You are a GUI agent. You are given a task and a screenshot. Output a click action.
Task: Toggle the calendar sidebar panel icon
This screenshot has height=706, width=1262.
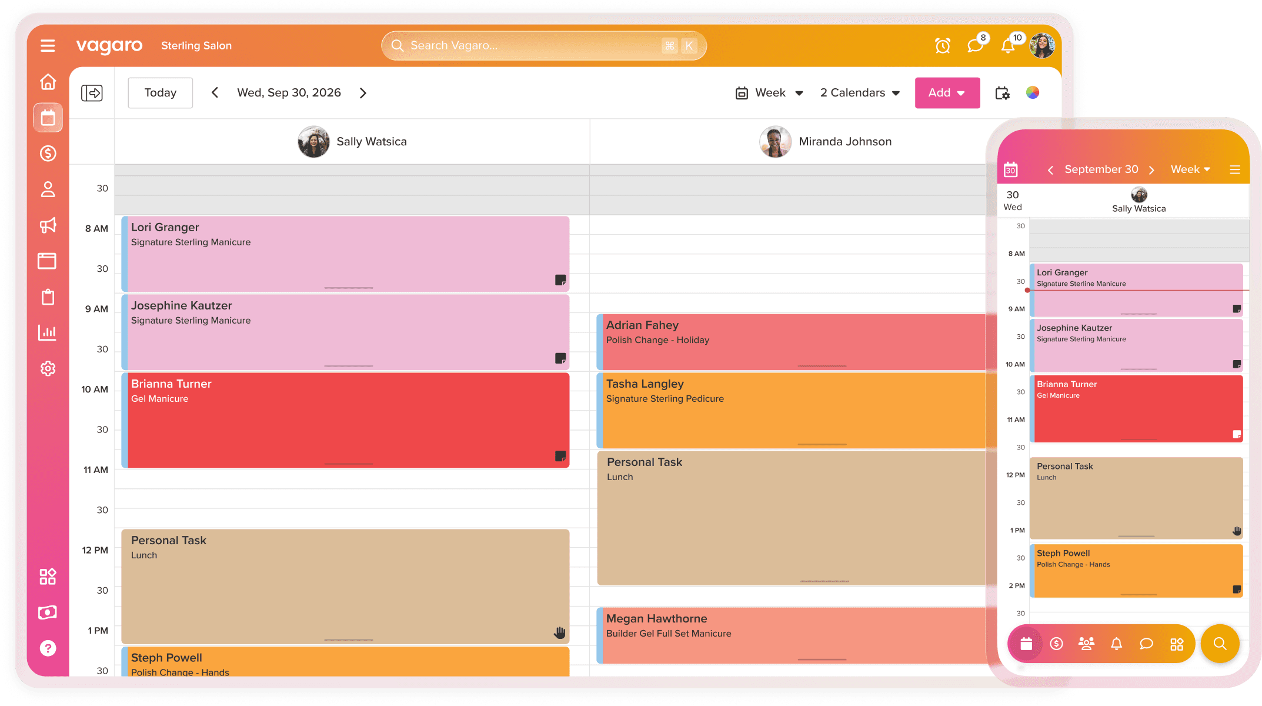92,93
